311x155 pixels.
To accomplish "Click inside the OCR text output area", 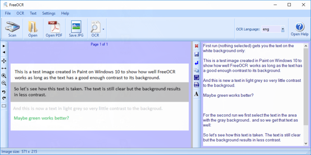I will point(252,112).
